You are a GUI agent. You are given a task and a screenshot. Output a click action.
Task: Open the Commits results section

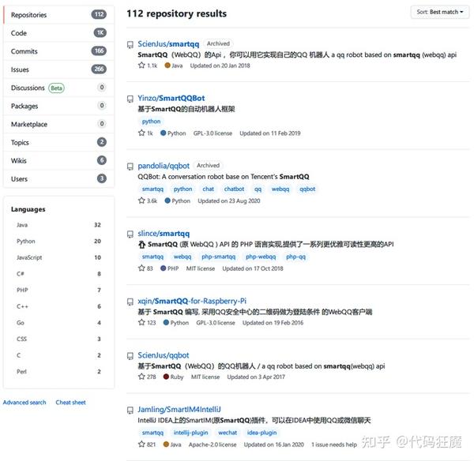pos(58,51)
